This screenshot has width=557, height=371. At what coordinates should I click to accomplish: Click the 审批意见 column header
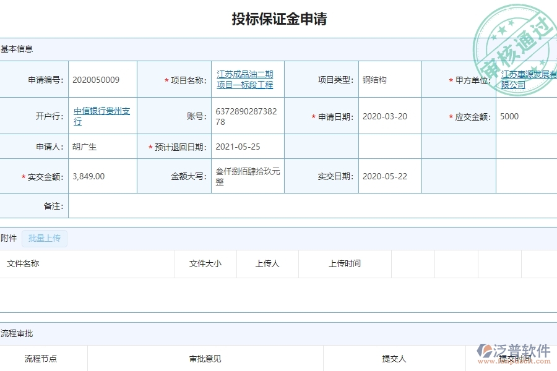(x=204, y=358)
